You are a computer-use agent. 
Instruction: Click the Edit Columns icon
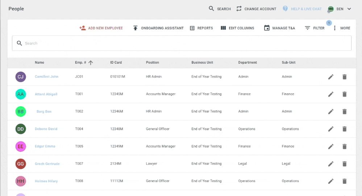coord(223,28)
